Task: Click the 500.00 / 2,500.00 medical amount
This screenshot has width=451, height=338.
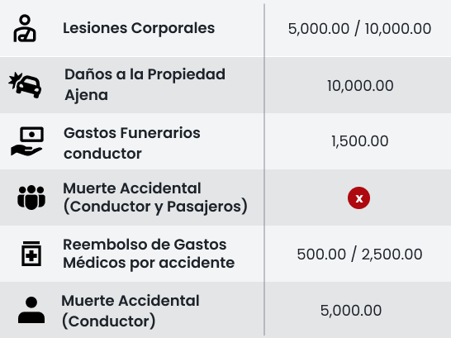Action: [x=359, y=255]
